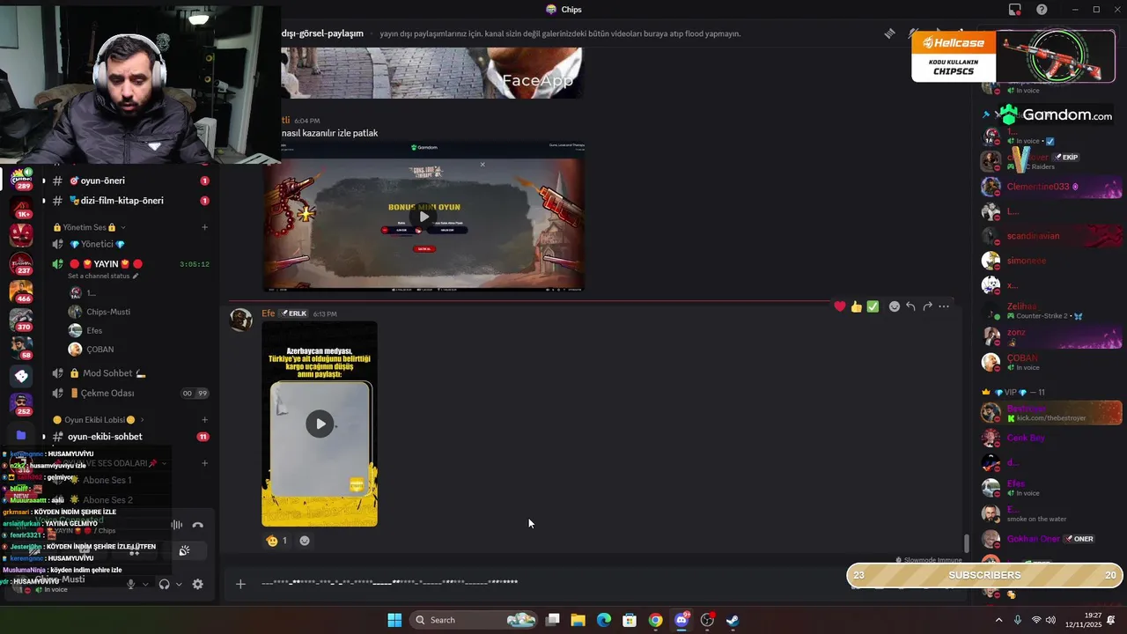1127x634 pixels.
Task: Collapse the Yönetim Ses category
Action: pyautogui.click(x=88, y=227)
